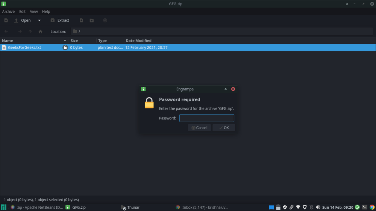Image resolution: width=376 pixels, height=211 pixels.
Task: Select the GeeksForGeeks.txt file name
Action: pyautogui.click(x=24, y=47)
